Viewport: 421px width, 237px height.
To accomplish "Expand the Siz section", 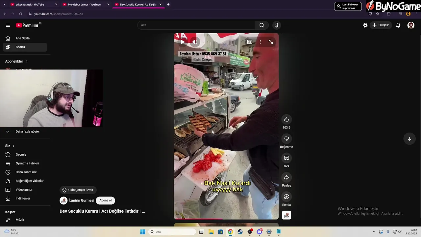I will (10, 146).
